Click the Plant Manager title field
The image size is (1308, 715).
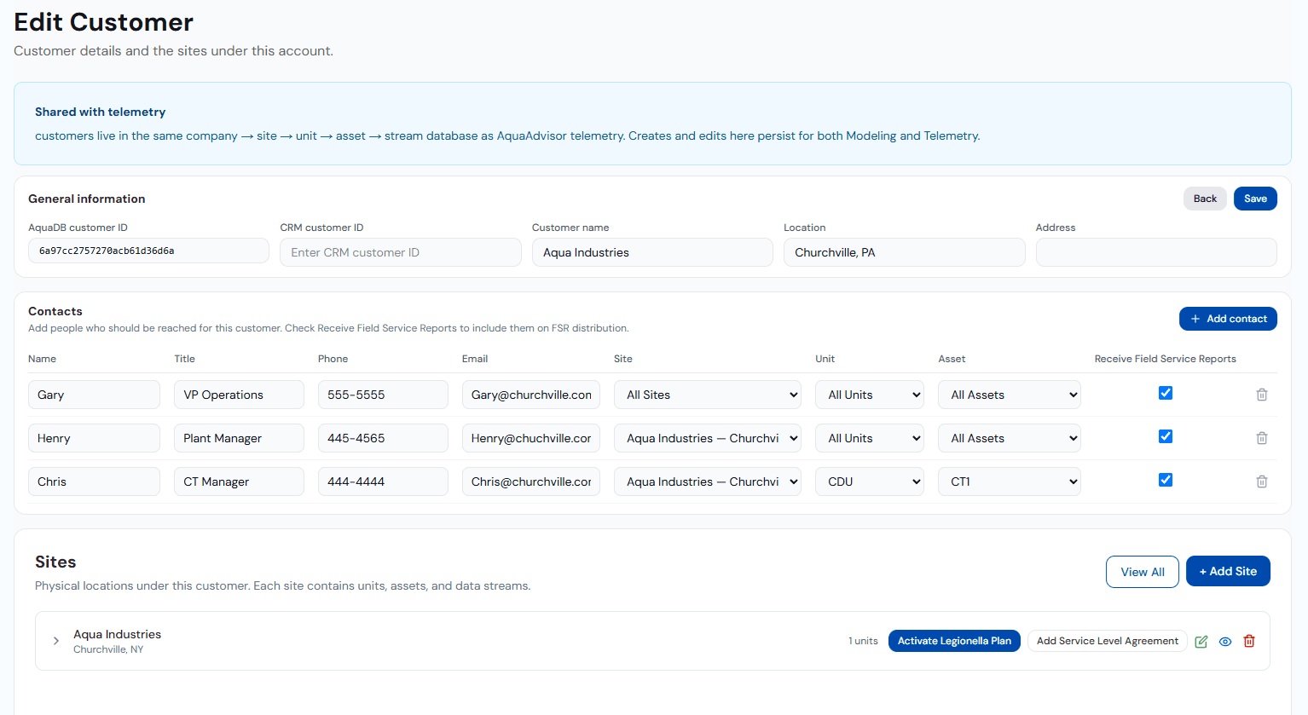pos(239,438)
